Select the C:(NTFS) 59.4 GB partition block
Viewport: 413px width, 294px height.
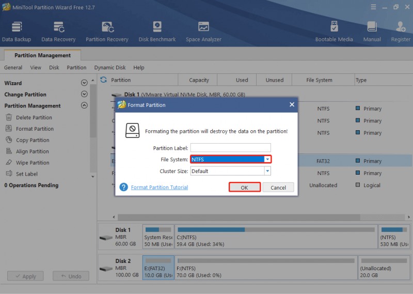point(276,237)
